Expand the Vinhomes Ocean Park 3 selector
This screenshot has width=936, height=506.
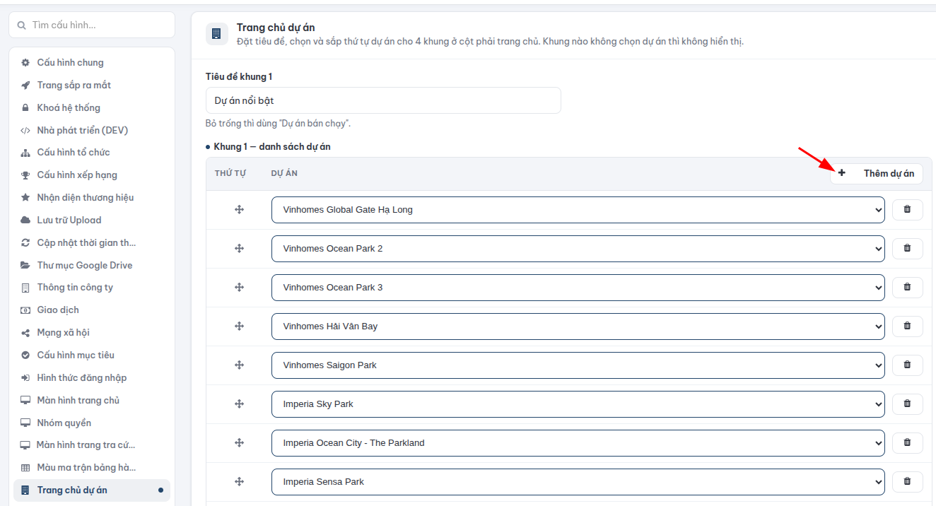[x=578, y=288]
